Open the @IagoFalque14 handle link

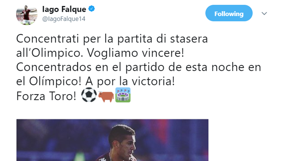[x=63, y=19]
